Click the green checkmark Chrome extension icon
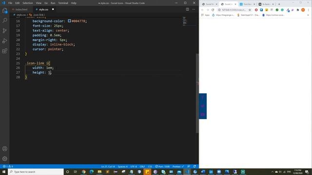Viewport: 312px width, 175px height. tap(277, 10)
